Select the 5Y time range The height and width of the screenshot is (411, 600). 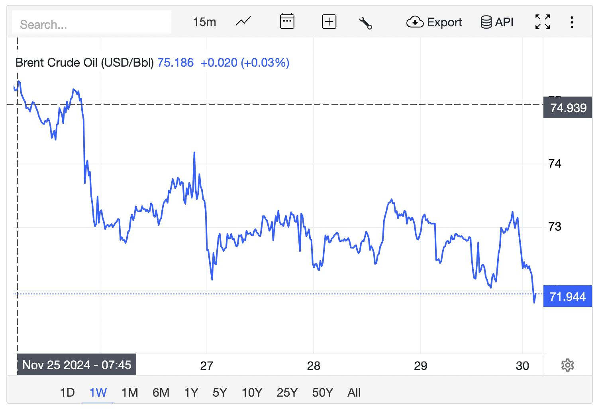point(220,393)
